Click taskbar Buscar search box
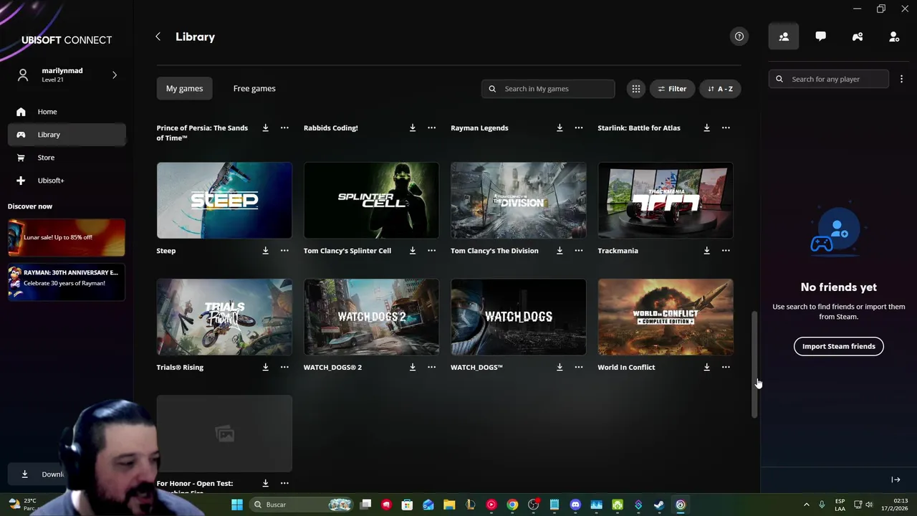917x516 pixels. click(302, 505)
